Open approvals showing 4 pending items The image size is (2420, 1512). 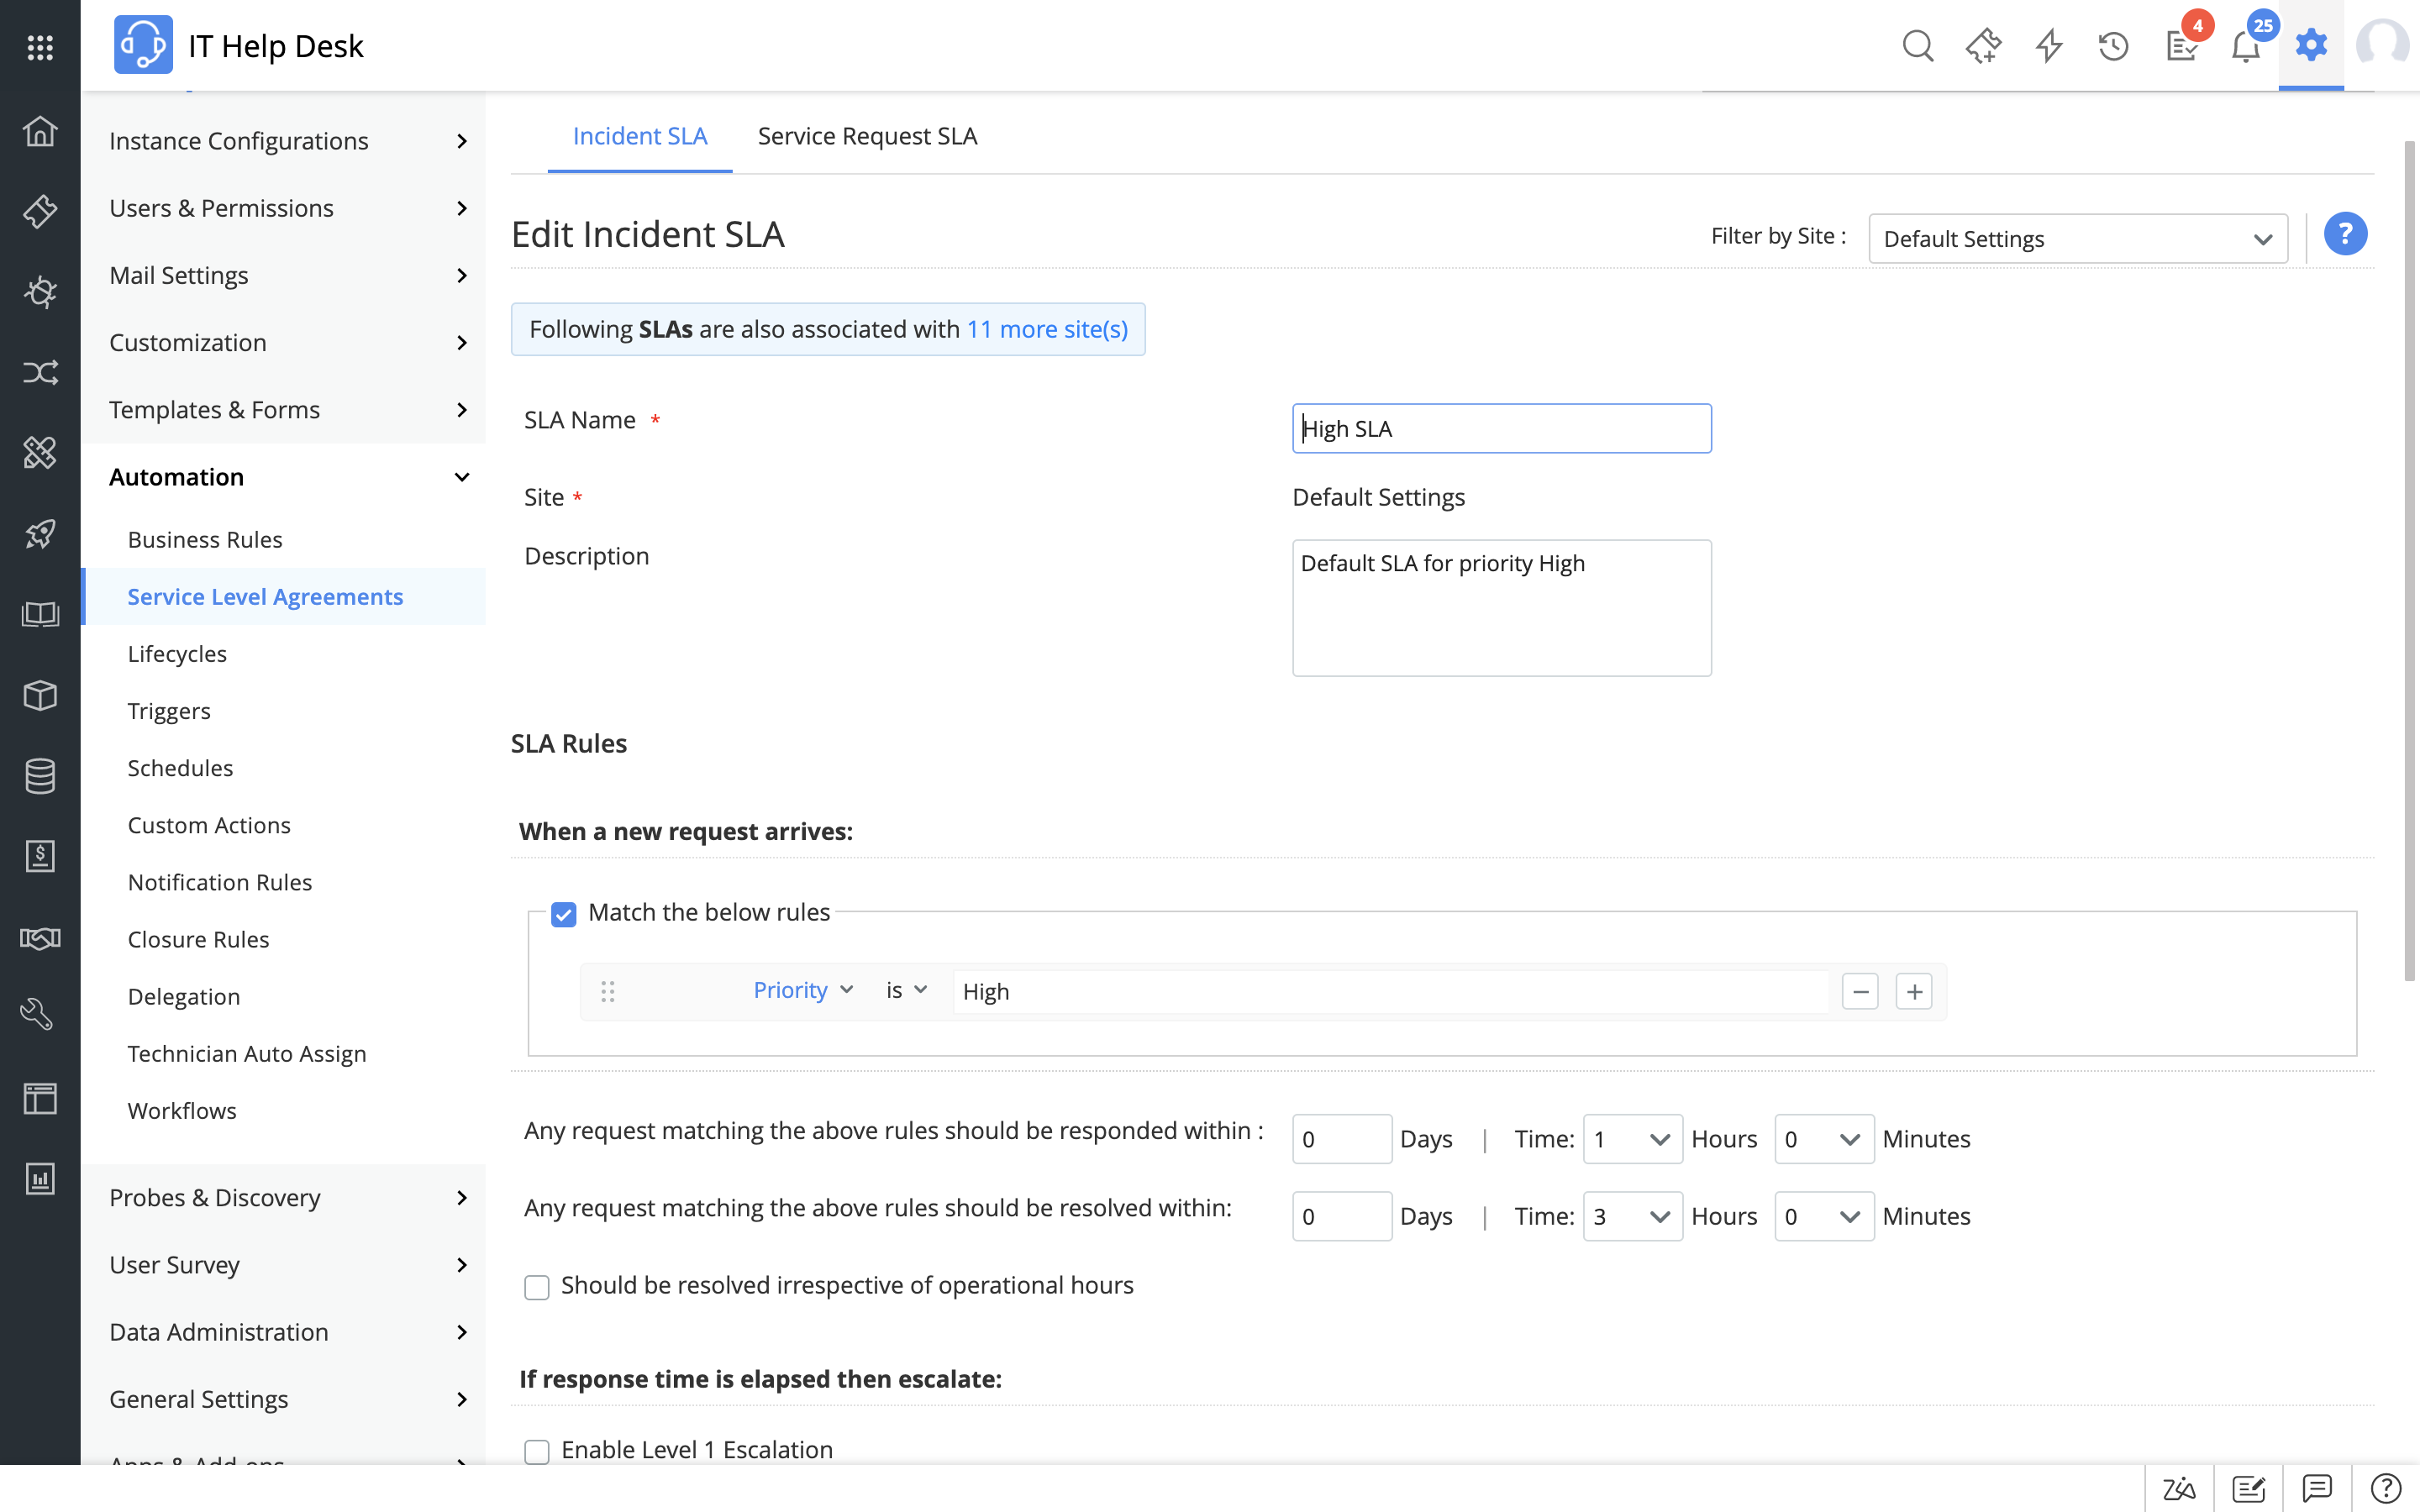coord(2181,45)
